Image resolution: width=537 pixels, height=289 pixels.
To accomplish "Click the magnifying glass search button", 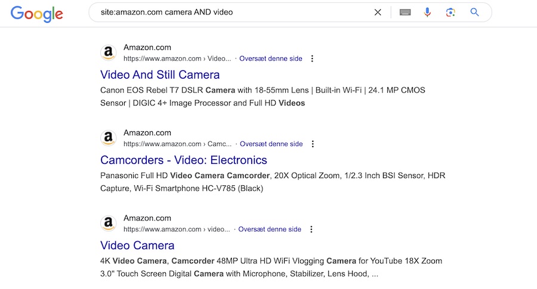I will pyautogui.click(x=474, y=13).
